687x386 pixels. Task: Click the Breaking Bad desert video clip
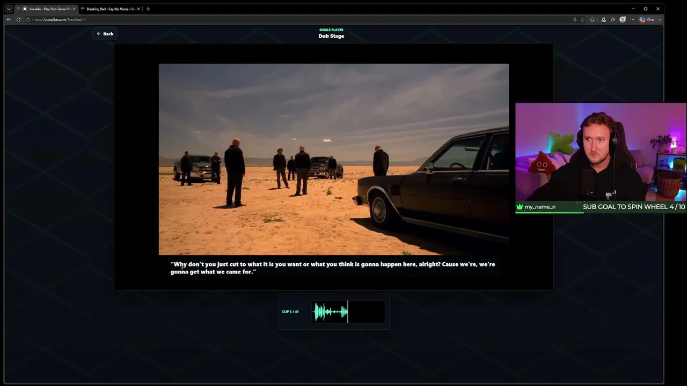333,159
